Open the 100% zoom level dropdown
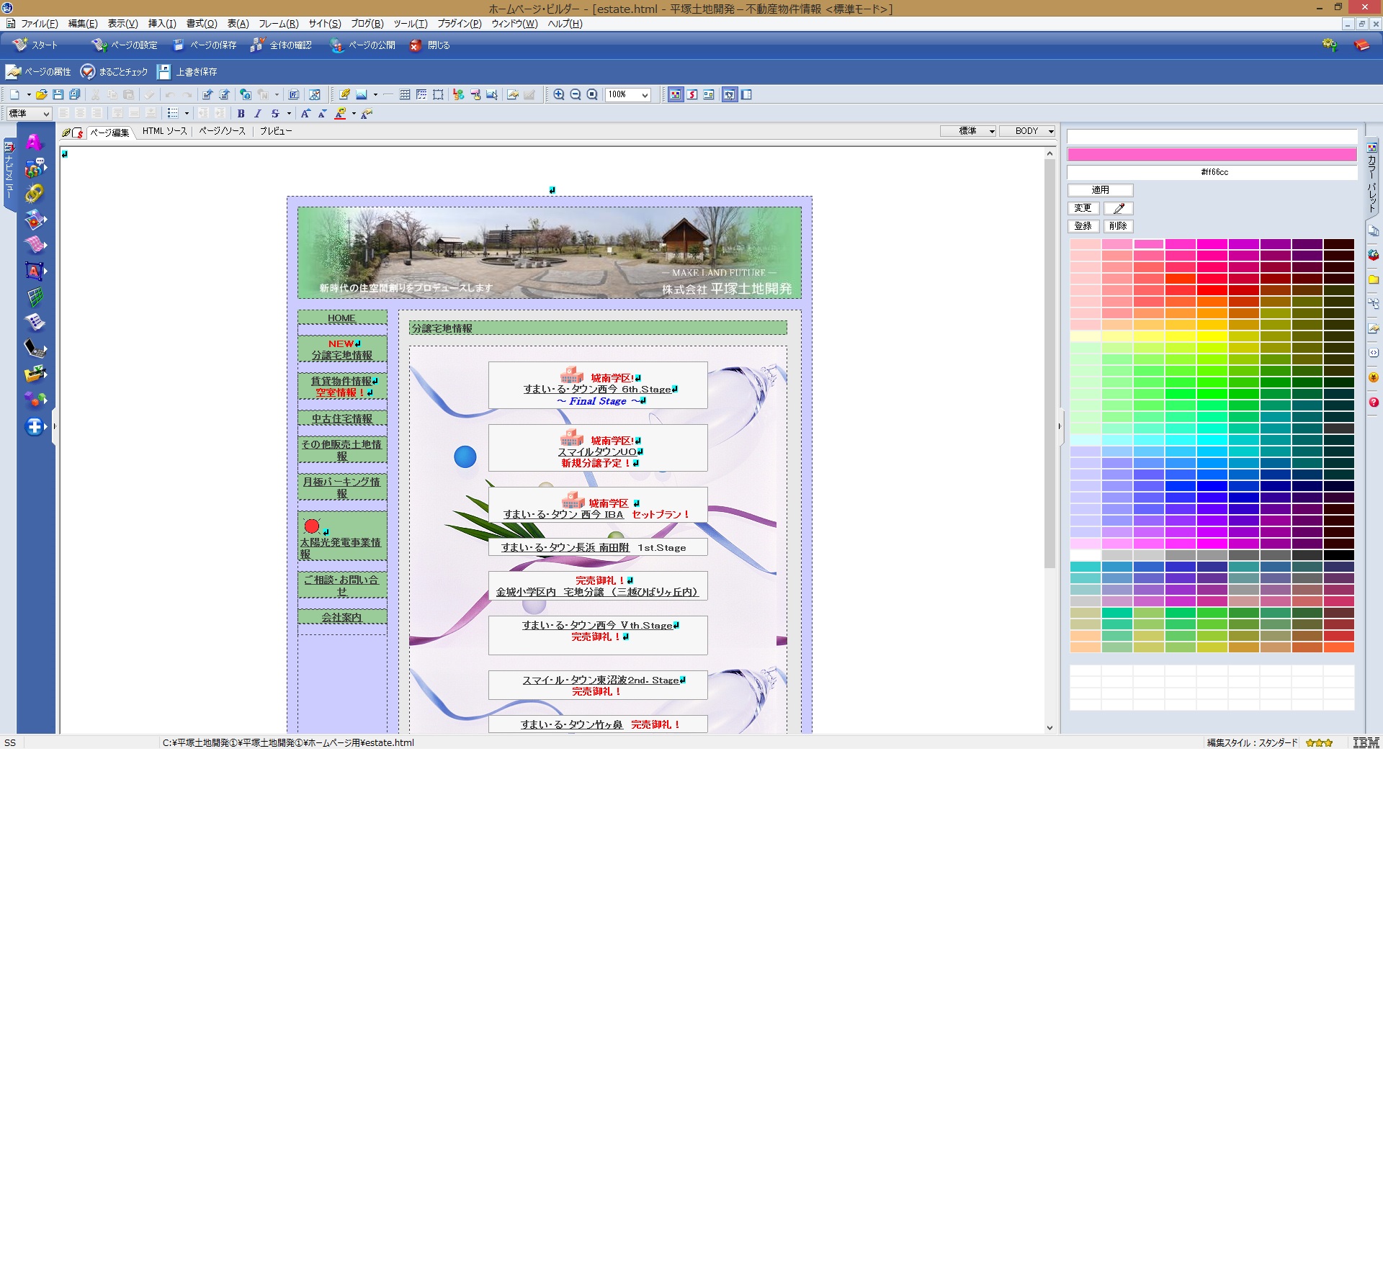The height and width of the screenshot is (1263, 1383). 645,94
